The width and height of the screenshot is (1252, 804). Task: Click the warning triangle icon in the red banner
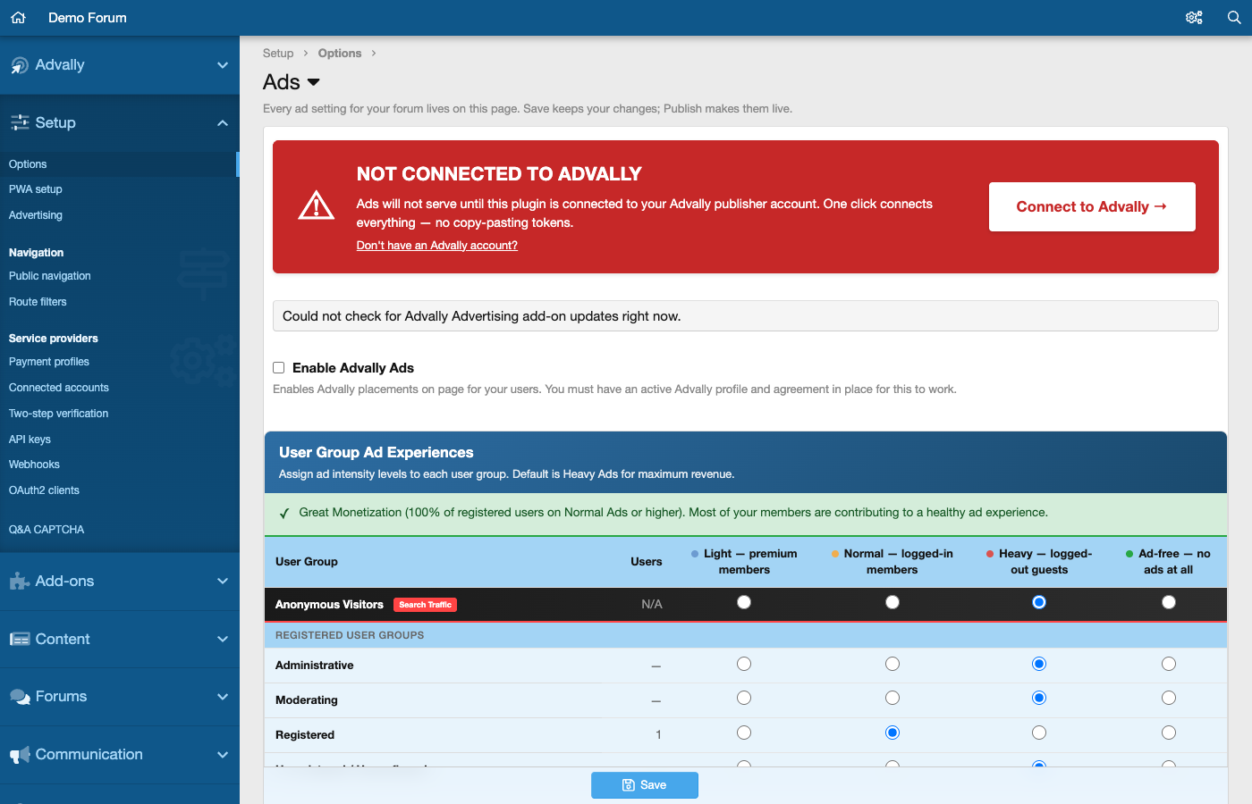pyautogui.click(x=317, y=206)
